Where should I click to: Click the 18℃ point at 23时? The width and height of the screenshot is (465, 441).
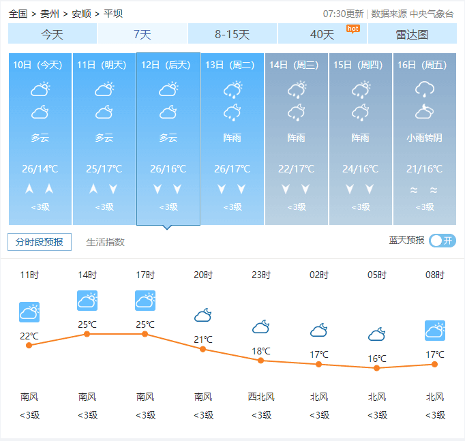pyautogui.click(x=260, y=361)
